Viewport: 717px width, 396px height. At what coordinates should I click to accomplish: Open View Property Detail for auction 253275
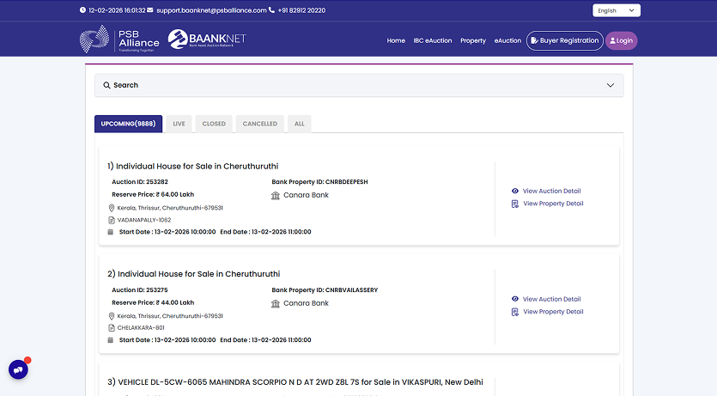(552, 312)
